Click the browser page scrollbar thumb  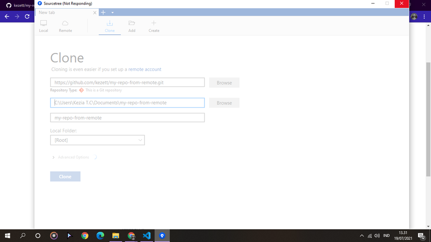[x=428, y=119]
